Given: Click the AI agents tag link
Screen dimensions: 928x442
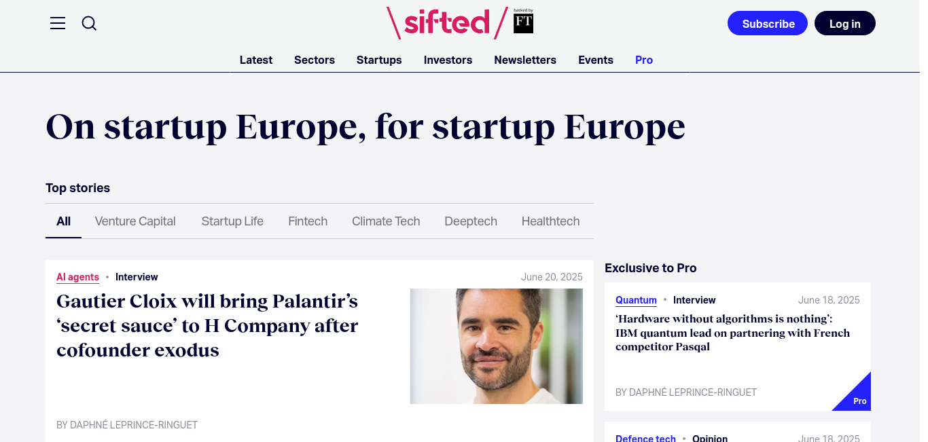Looking at the screenshot, I should [77, 277].
